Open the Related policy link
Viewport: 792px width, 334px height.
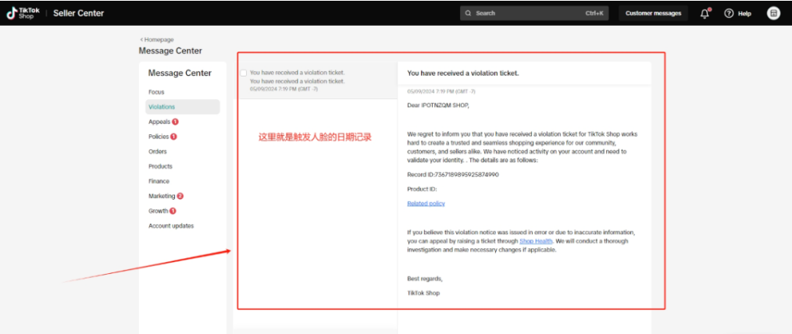[x=426, y=204]
